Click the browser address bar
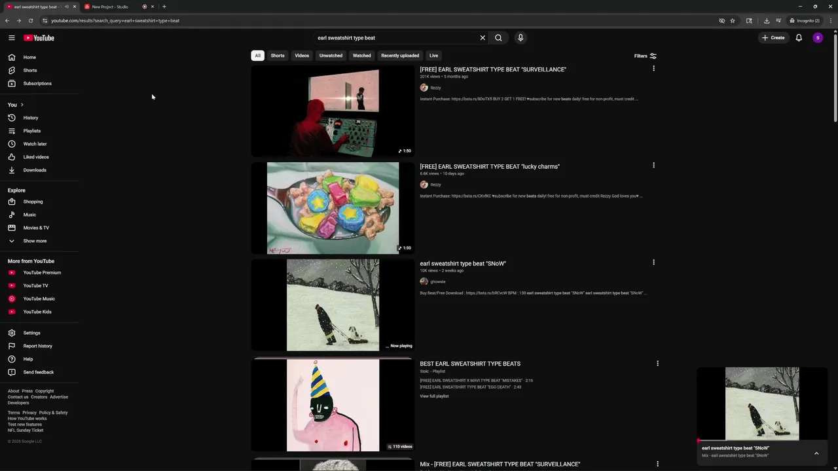 [x=380, y=20]
